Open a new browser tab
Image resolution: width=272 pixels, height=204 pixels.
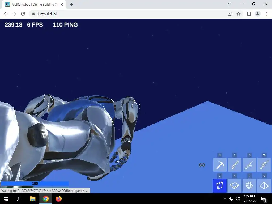(72, 5)
